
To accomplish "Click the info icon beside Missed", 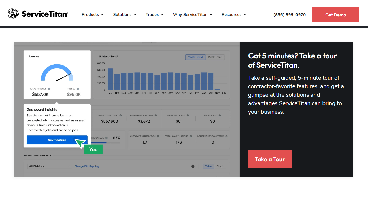I will coord(78,89).
